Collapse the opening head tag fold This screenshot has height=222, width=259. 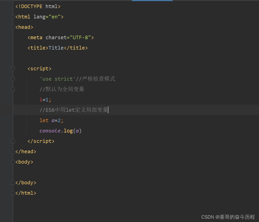point(13,27)
